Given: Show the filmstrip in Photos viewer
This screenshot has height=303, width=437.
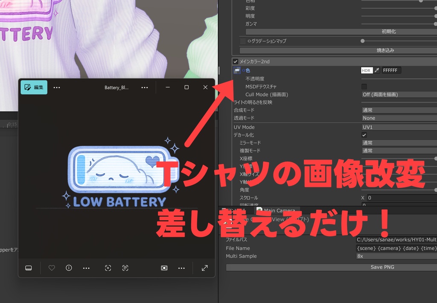Looking at the screenshot, I should (29, 268).
